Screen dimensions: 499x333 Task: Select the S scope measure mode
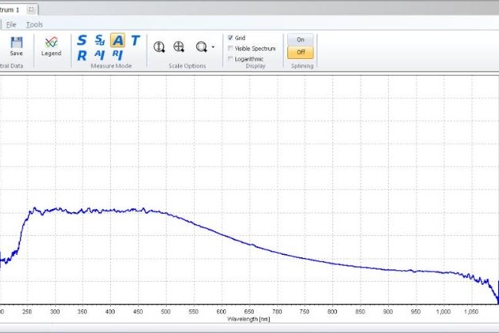click(x=82, y=41)
